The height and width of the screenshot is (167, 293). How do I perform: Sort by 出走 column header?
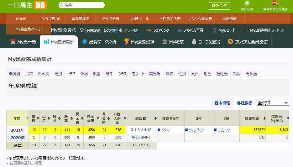45,118
